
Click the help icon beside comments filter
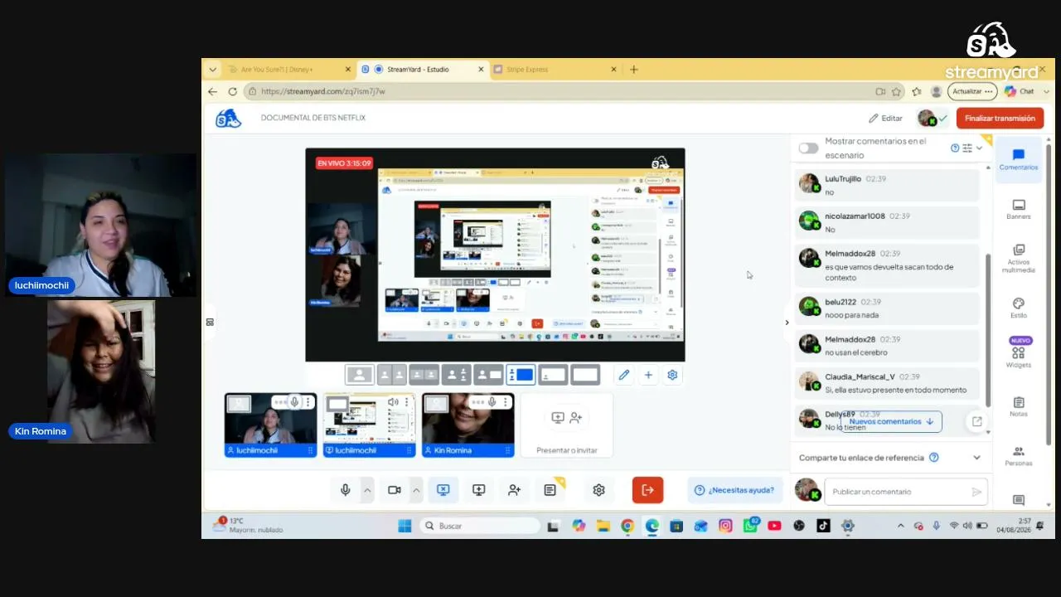pos(955,148)
